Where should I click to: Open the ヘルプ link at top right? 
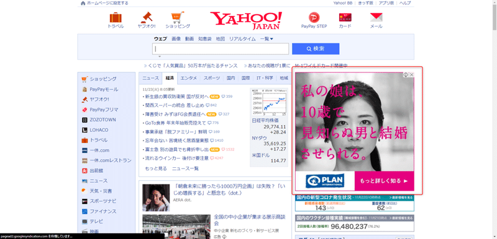coord(405,3)
